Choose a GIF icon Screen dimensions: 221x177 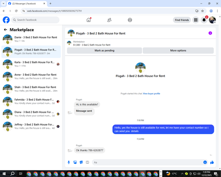click(x=88, y=162)
